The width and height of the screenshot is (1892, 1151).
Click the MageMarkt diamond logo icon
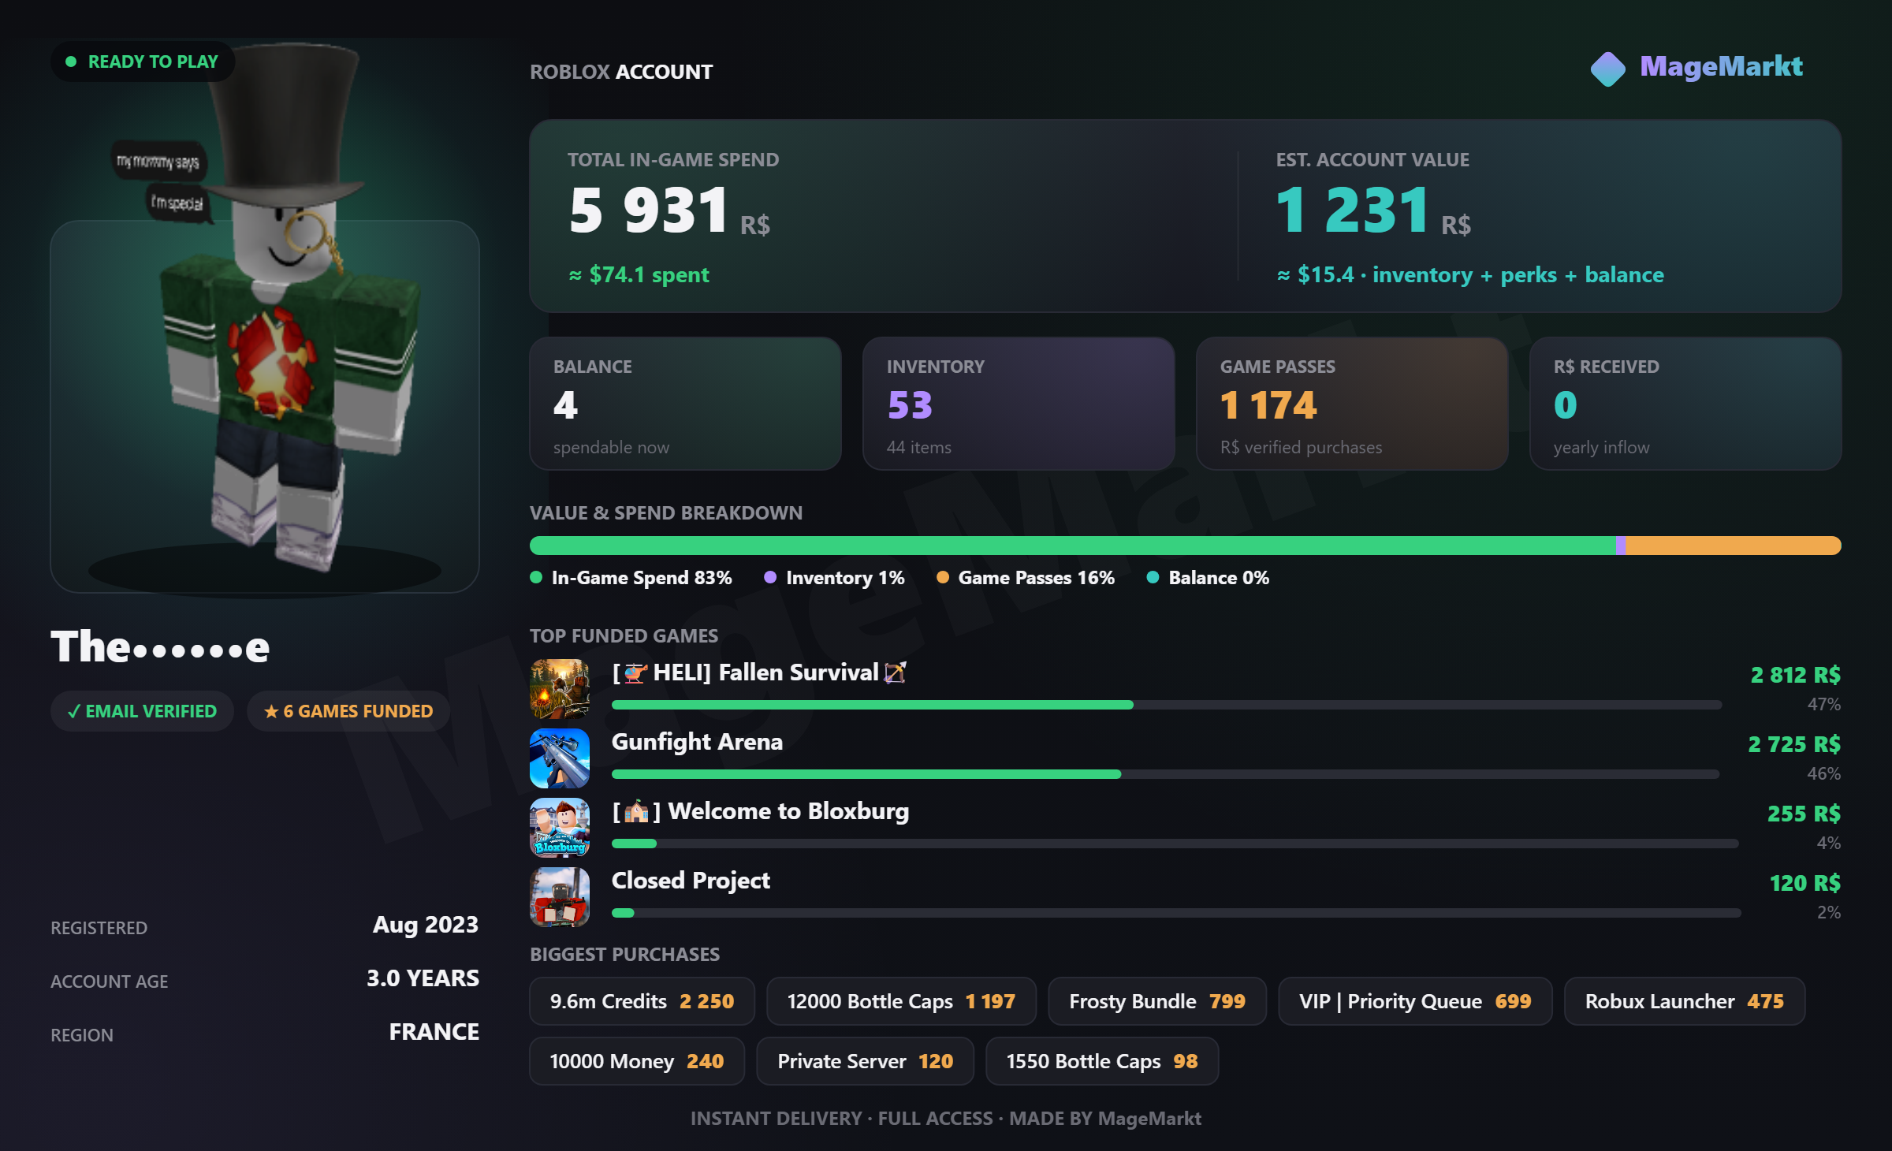1608,69
